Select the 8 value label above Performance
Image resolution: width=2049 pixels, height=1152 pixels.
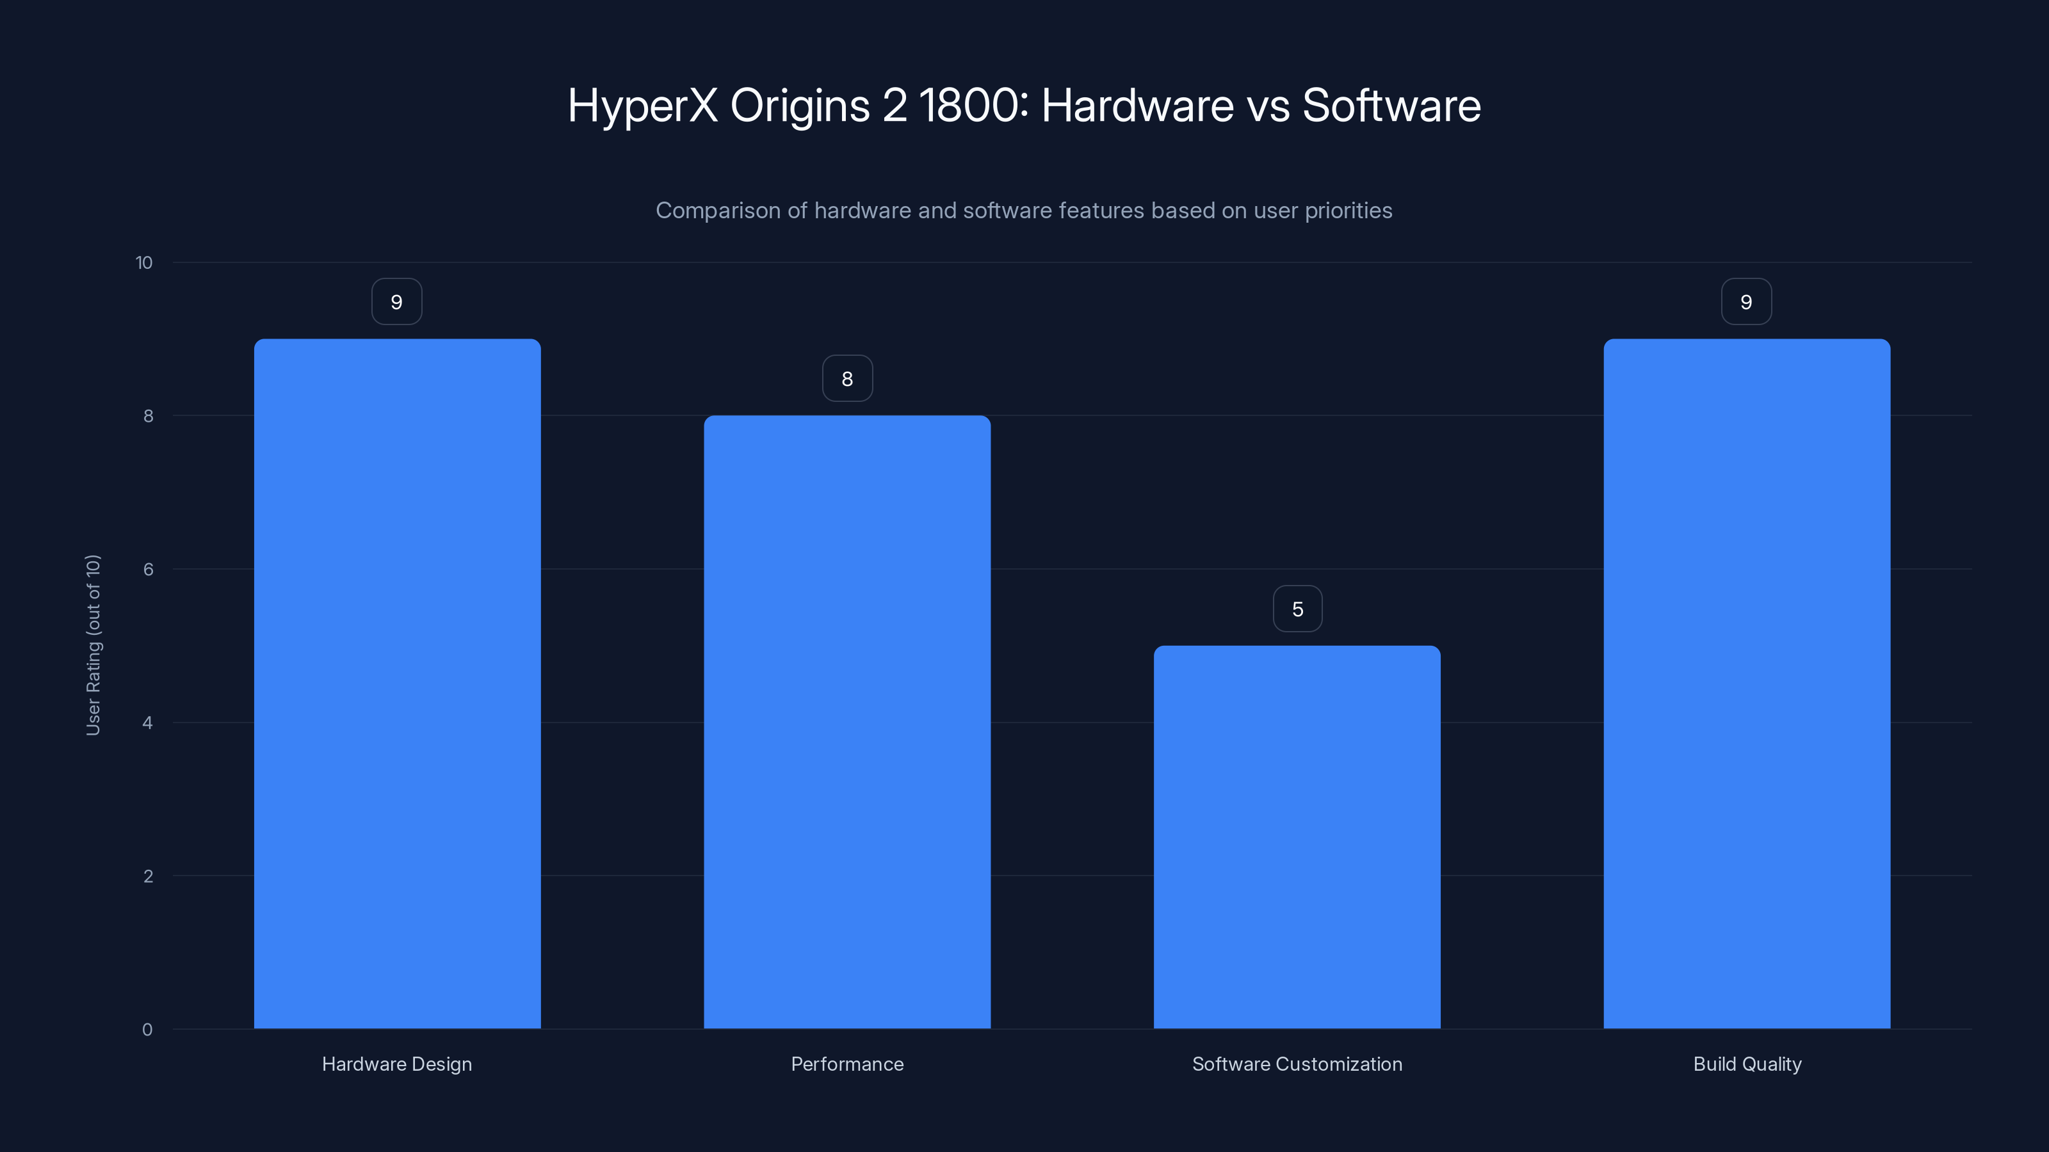coord(847,378)
